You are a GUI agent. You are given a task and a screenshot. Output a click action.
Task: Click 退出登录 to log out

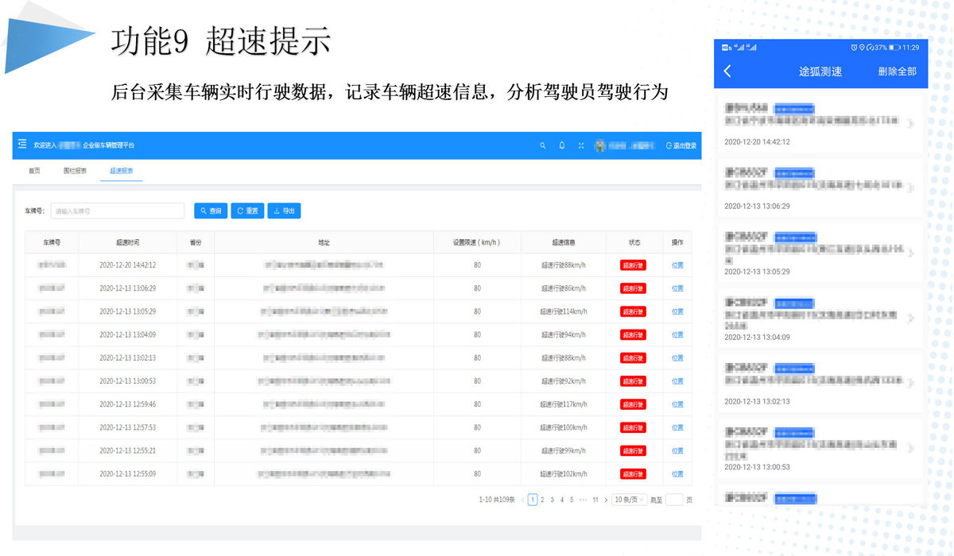[x=681, y=146]
